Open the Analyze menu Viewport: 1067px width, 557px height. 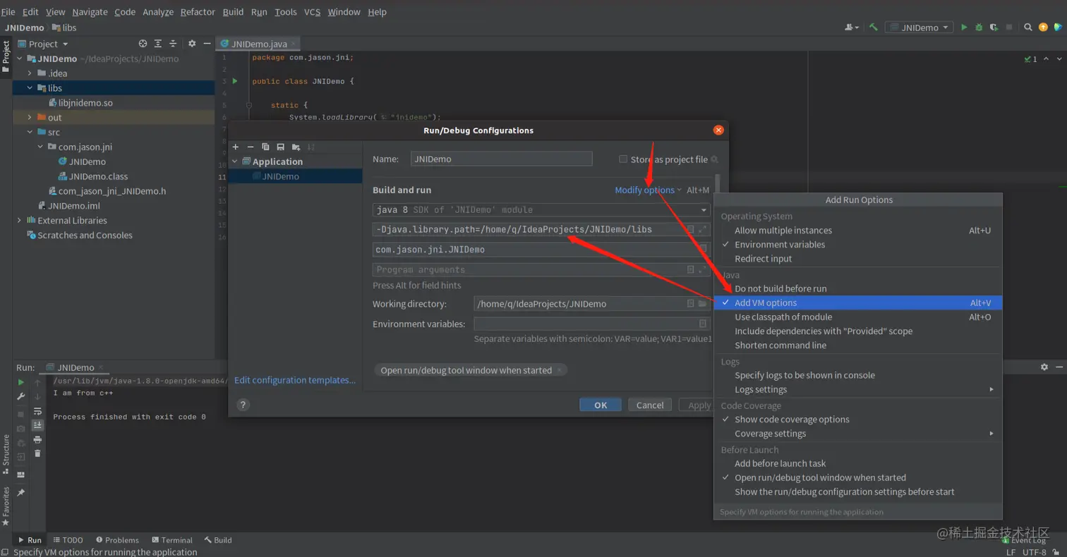(158, 12)
